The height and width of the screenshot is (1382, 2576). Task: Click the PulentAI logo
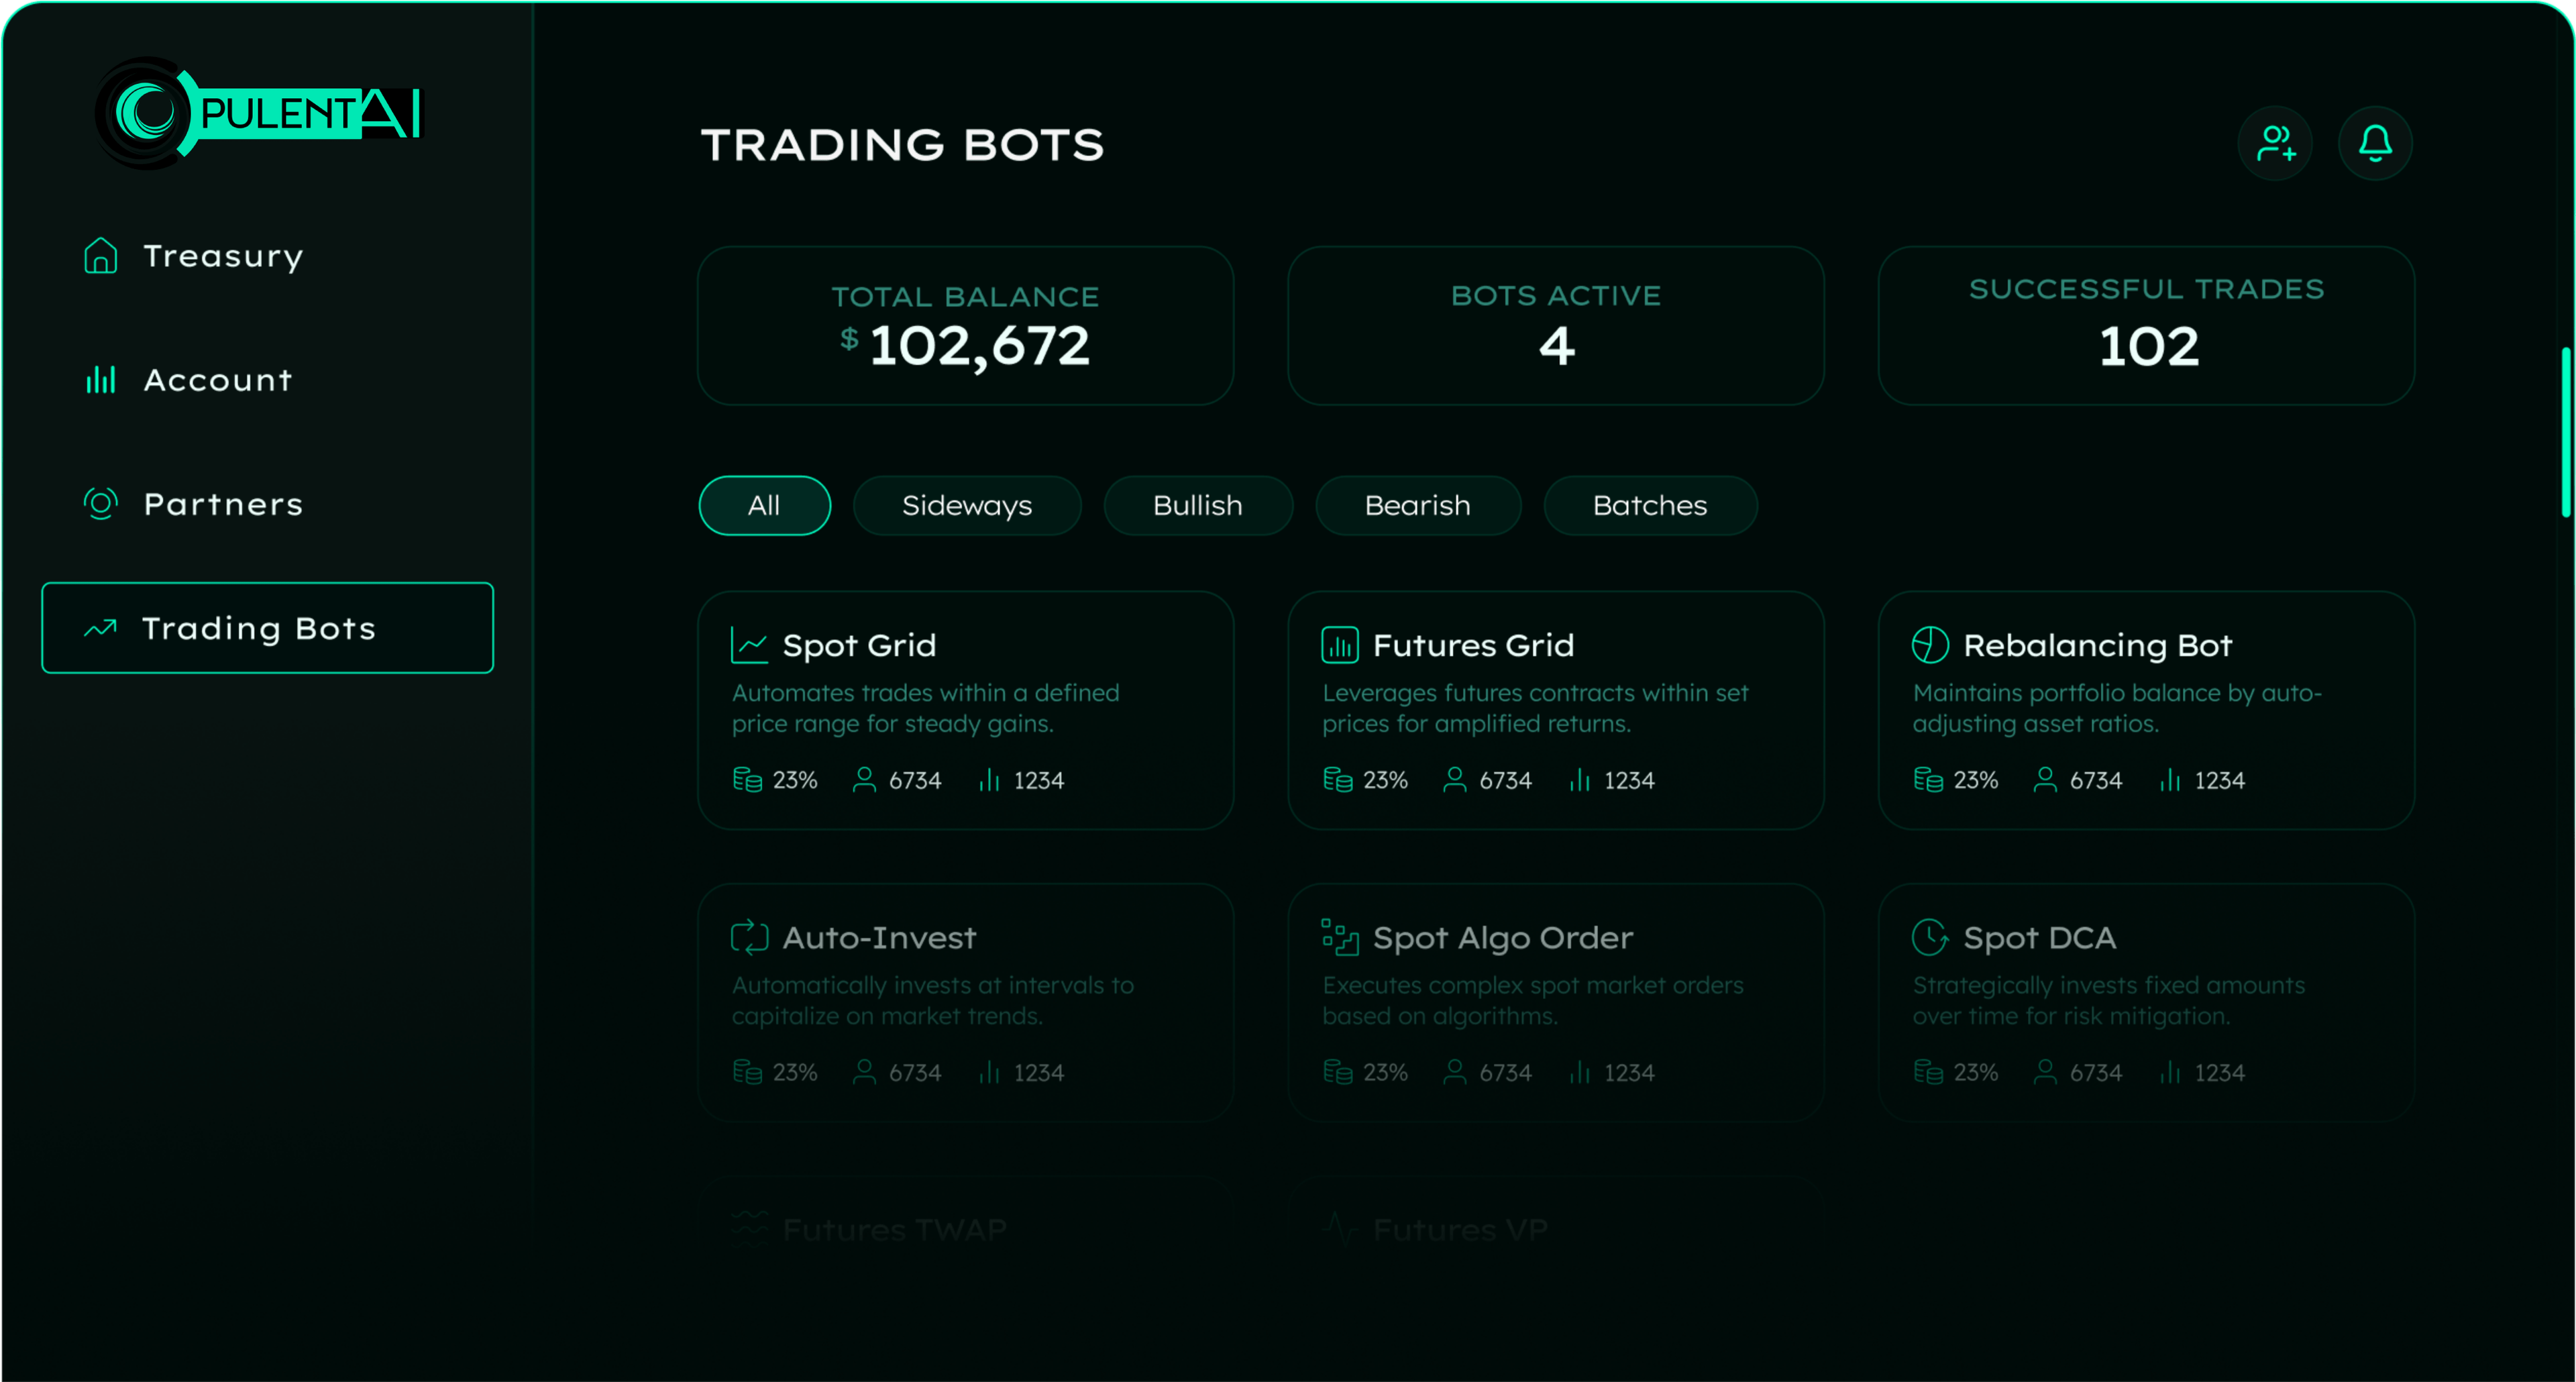258,113
